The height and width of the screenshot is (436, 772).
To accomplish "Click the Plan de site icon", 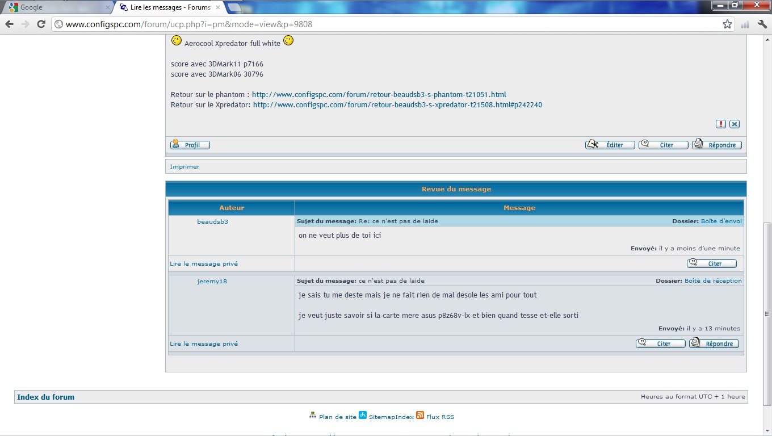I will (313, 416).
